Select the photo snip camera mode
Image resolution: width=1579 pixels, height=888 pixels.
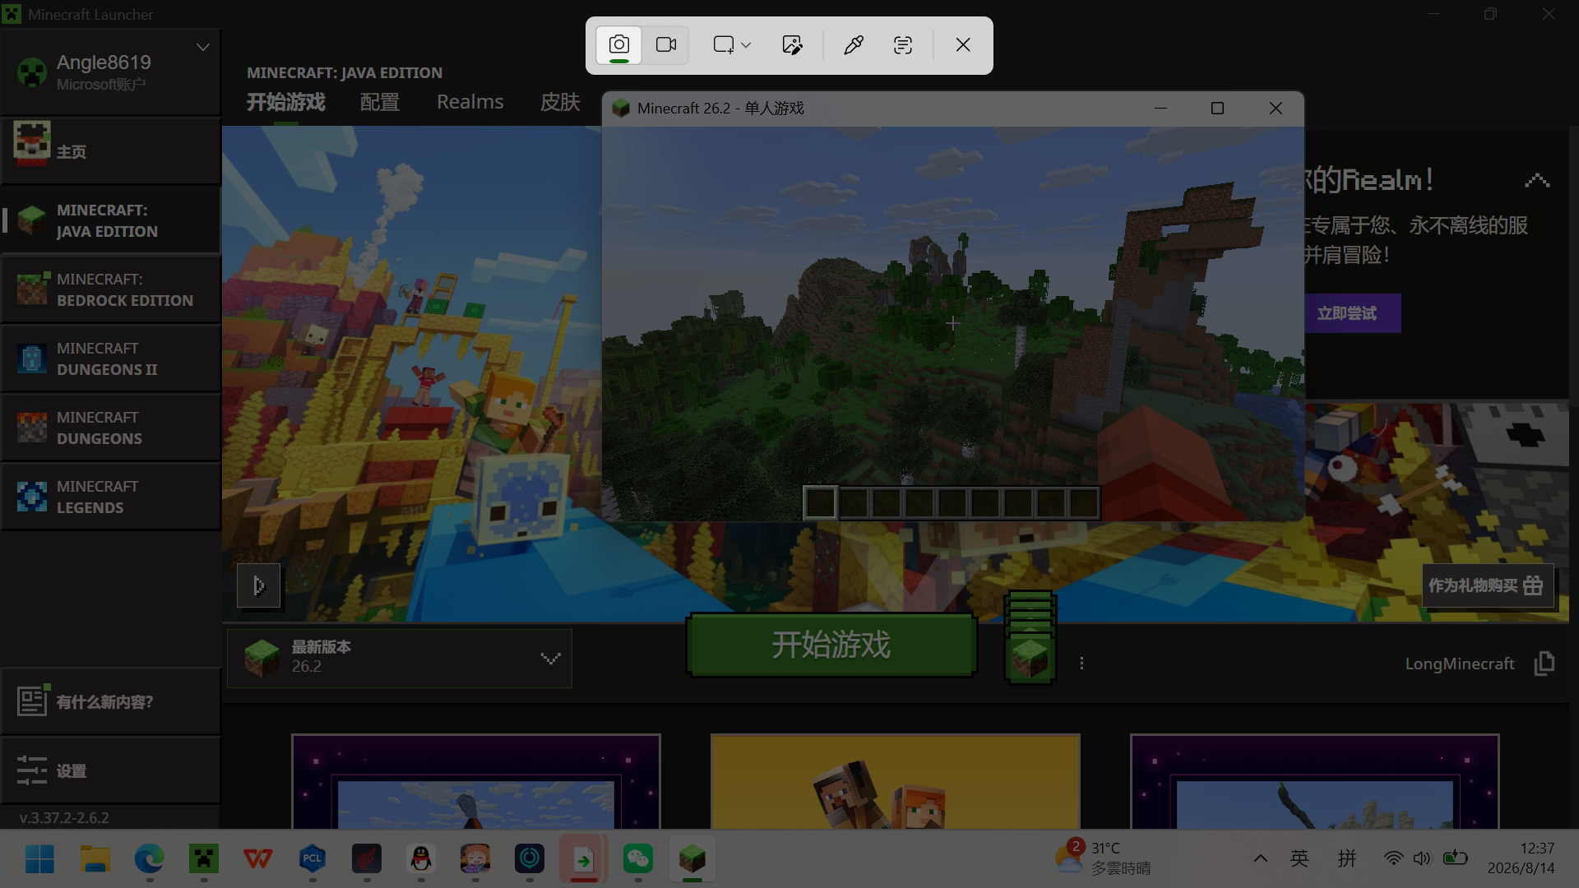(x=619, y=45)
